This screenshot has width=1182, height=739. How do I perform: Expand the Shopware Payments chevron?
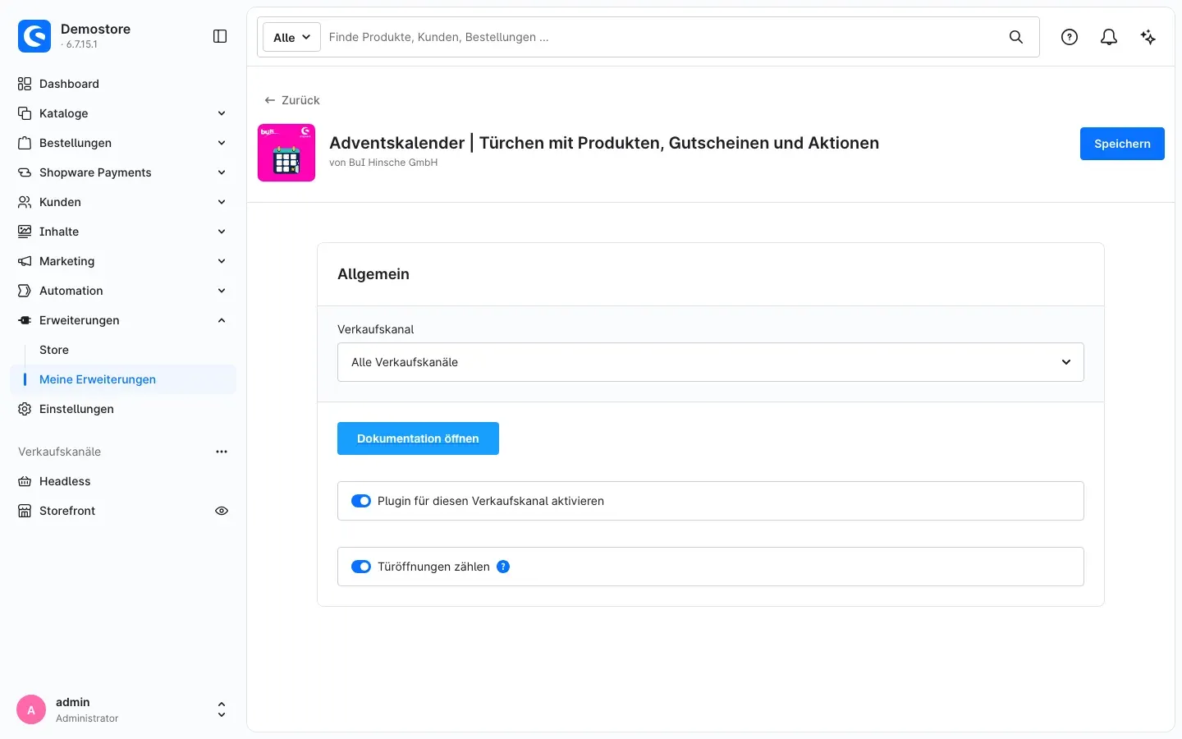pos(222,172)
